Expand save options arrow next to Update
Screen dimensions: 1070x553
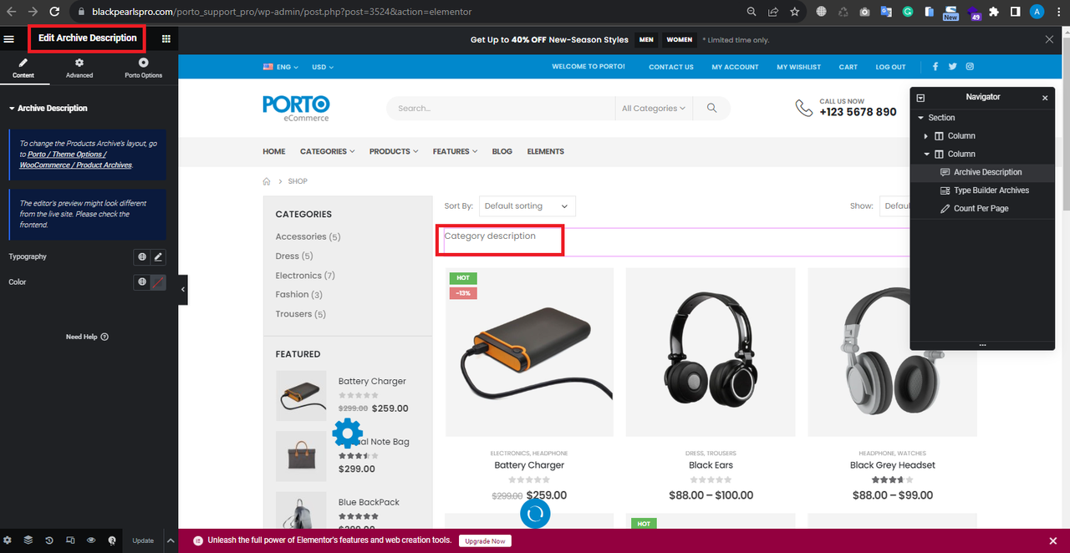(171, 540)
